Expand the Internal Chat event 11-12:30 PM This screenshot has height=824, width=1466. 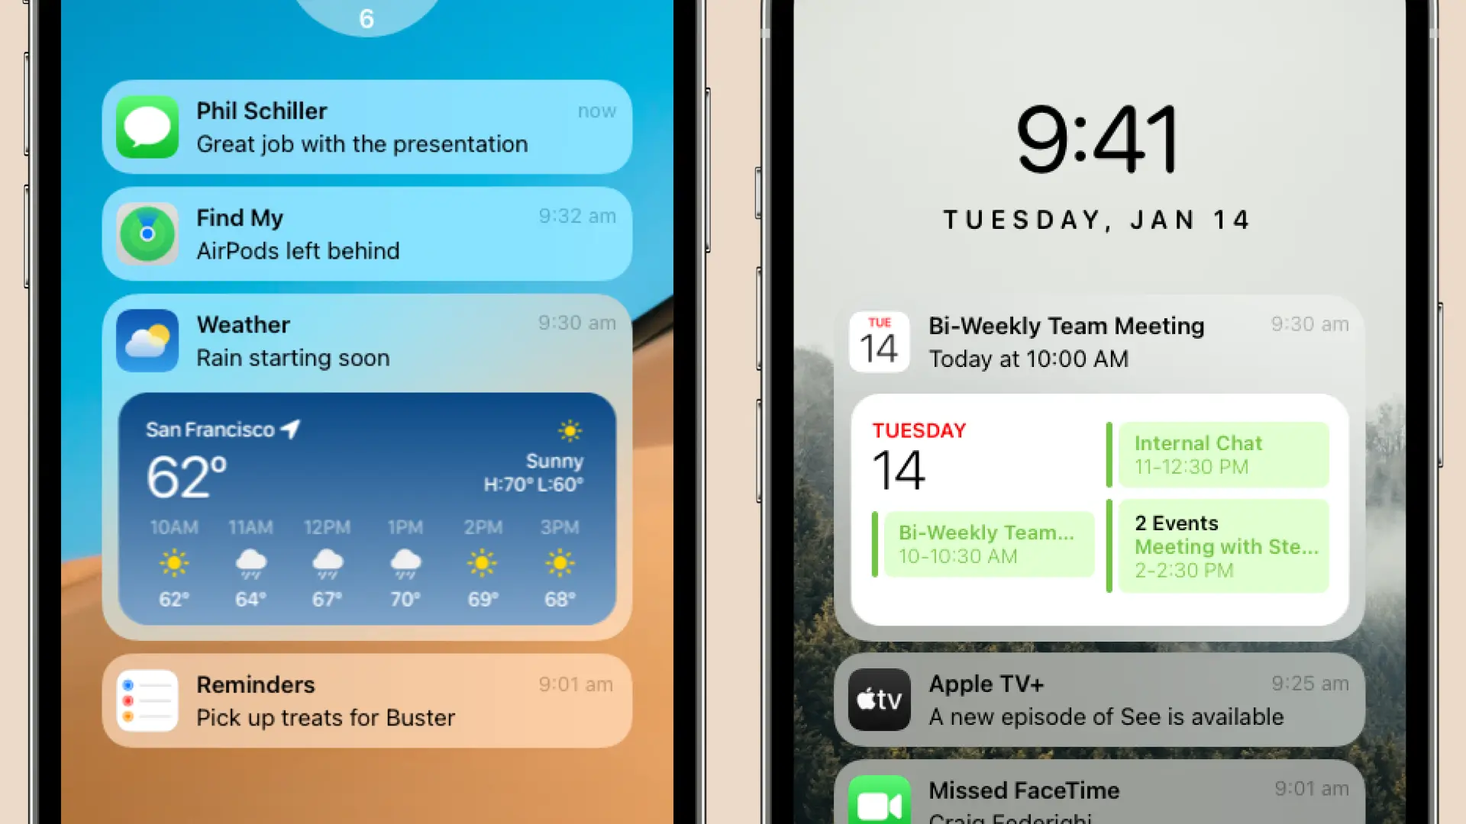[1223, 454]
